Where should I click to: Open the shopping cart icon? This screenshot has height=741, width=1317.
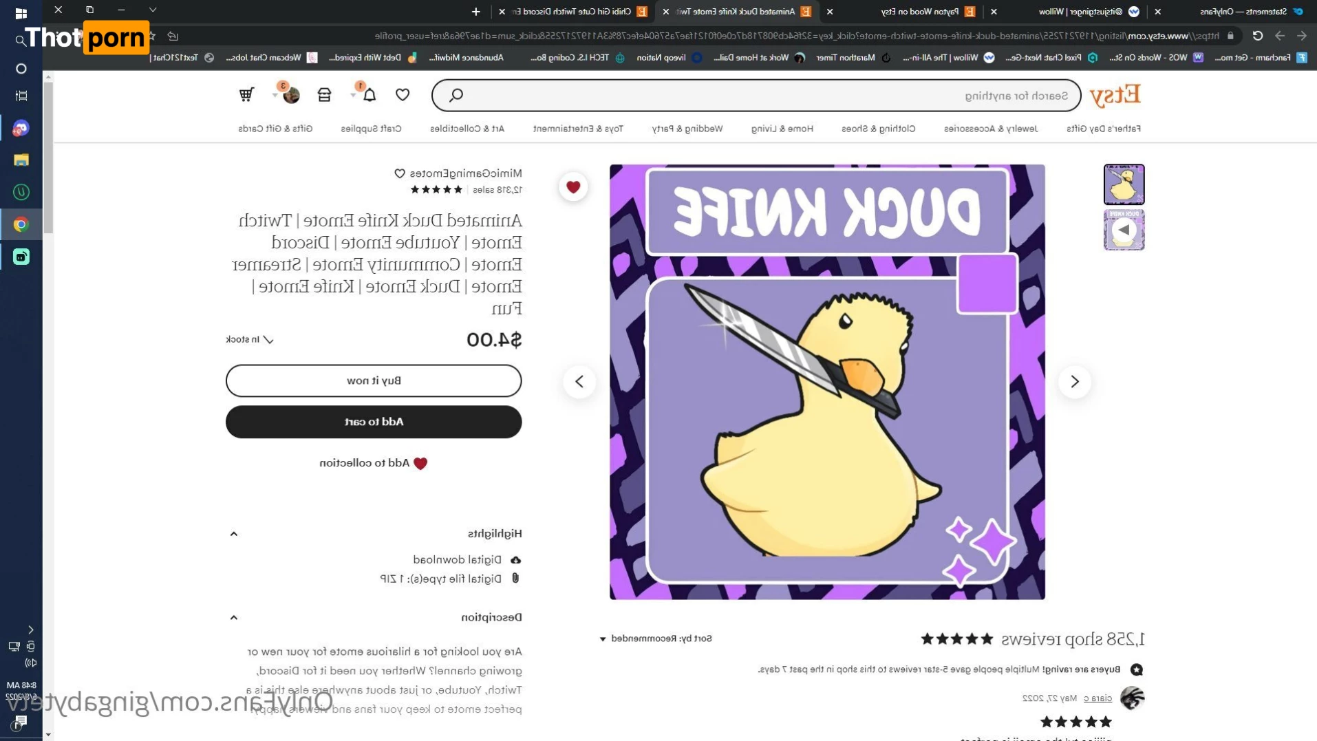[x=246, y=95]
